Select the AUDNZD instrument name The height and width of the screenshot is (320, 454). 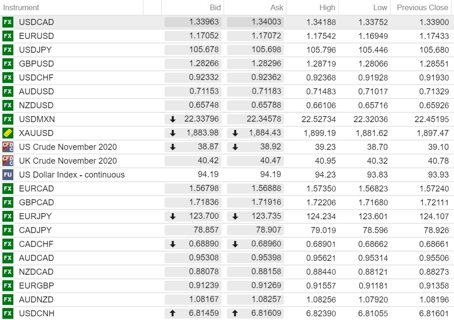coord(36,300)
